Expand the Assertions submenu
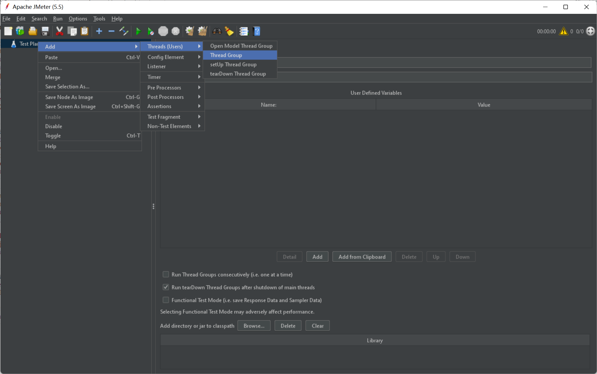The height and width of the screenshot is (374, 597). [x=172, y=106]
